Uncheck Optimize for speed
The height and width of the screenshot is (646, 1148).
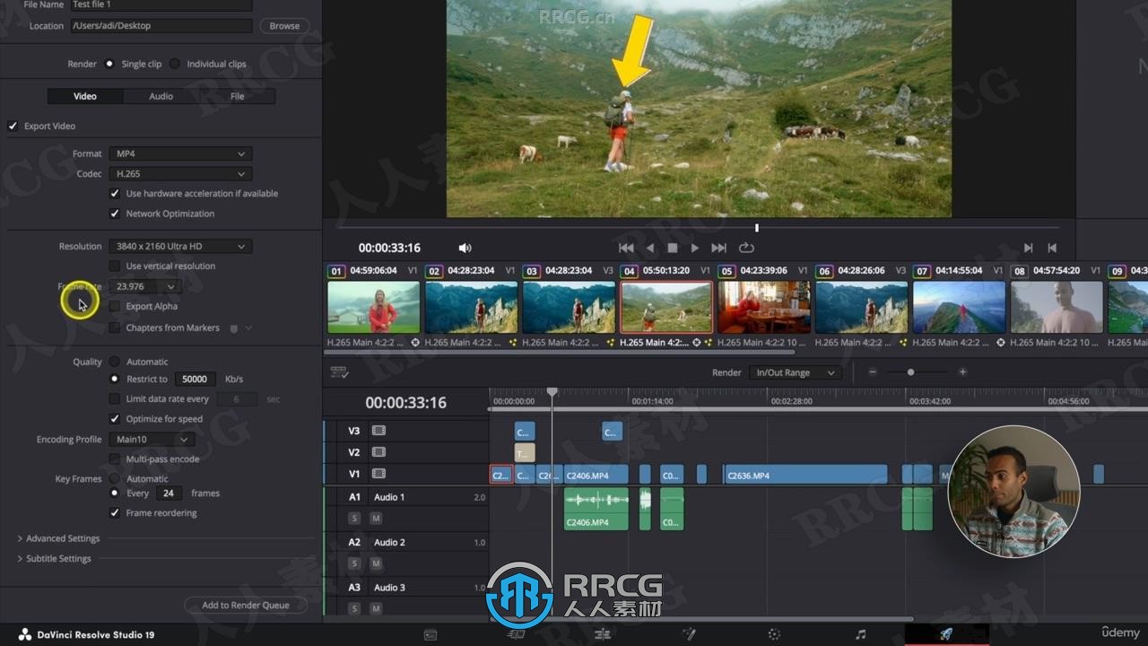point(114,419)
